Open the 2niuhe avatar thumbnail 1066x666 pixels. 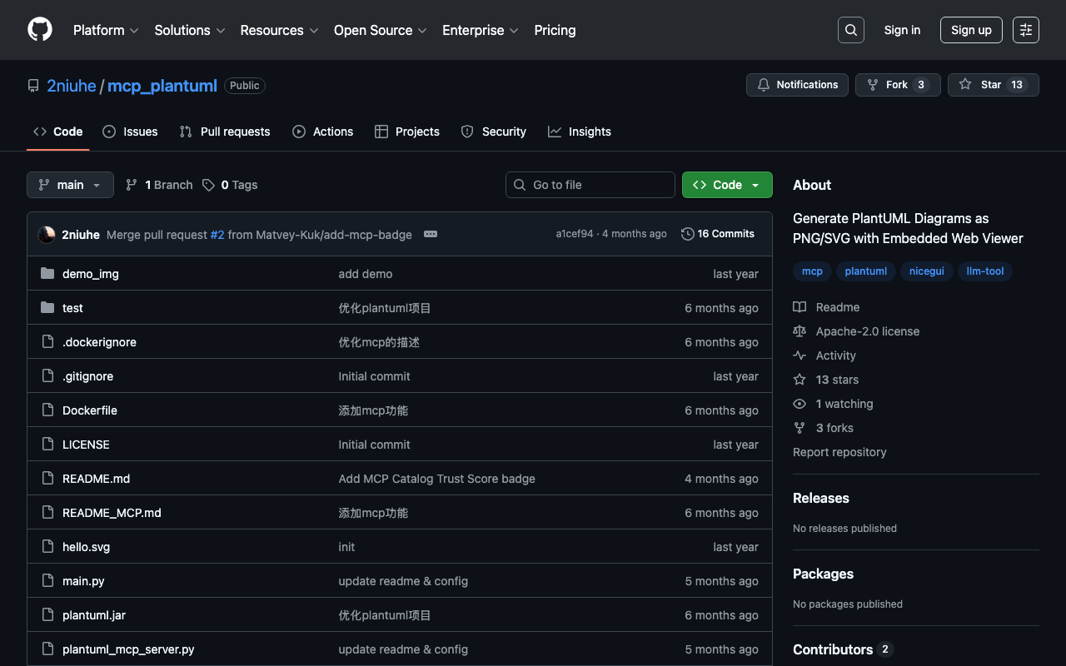pos(47,235)
